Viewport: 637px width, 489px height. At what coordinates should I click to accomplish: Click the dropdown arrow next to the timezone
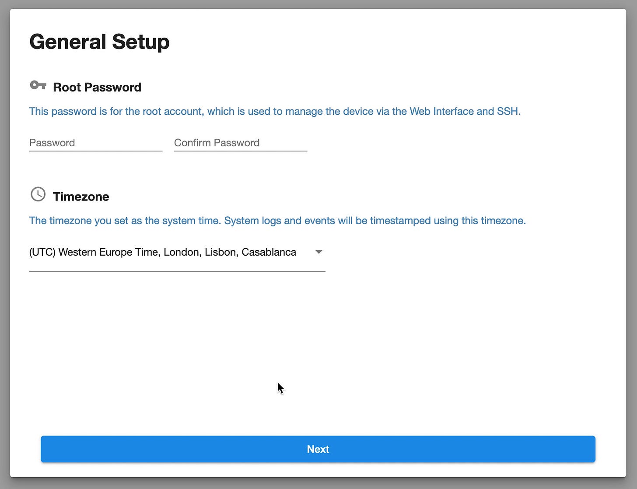(x=319, y=252)
